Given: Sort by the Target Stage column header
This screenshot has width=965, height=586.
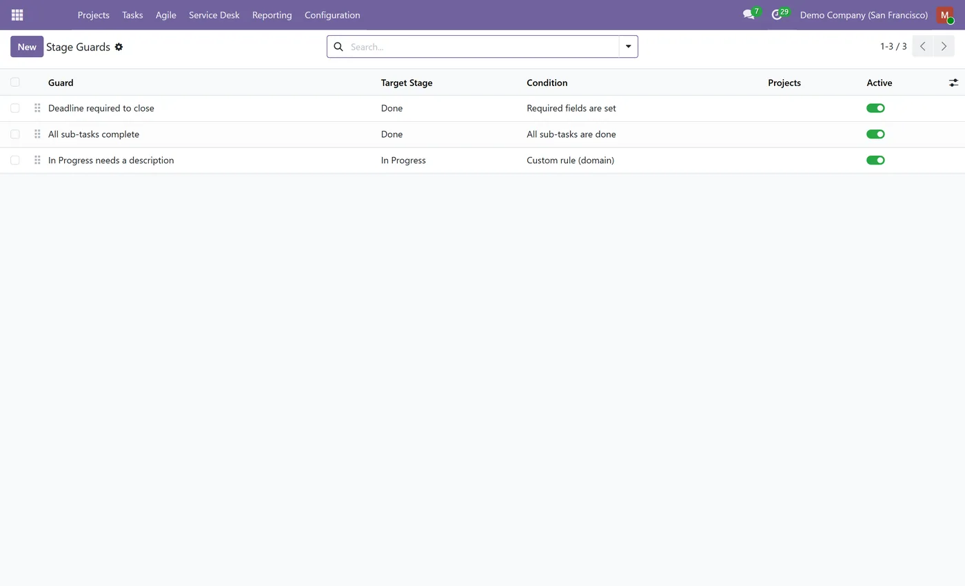Looking at the screenshot, I should click(x=407, y=83).
